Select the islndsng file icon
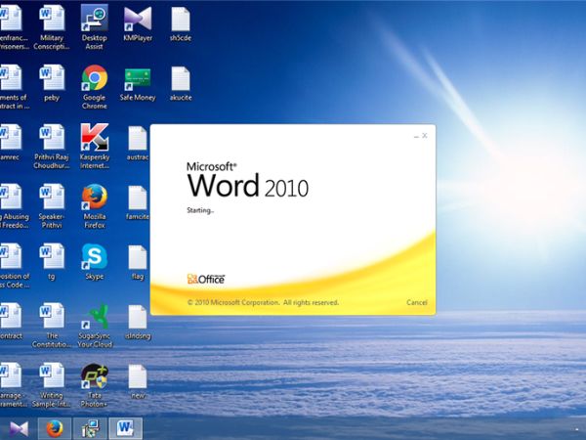 [138, 323]
